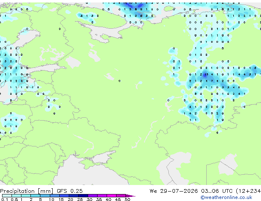The image size is (261, 201).
Task: Pick the 0.1 mm legend color swatch
Action: pyautogui.click(x=7, y=196)
